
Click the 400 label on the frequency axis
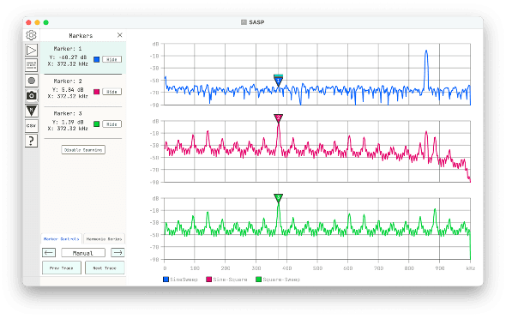287,268
